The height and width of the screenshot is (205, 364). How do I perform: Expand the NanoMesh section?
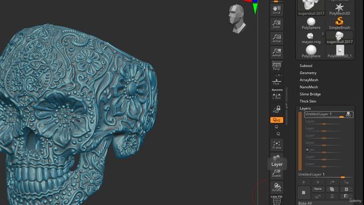pyautogui.click(x=308, y=87)
